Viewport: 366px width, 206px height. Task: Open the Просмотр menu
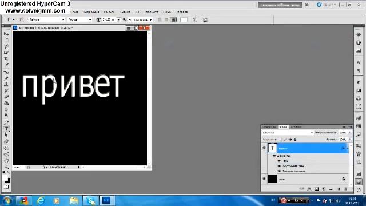click(x=150, y=12)
